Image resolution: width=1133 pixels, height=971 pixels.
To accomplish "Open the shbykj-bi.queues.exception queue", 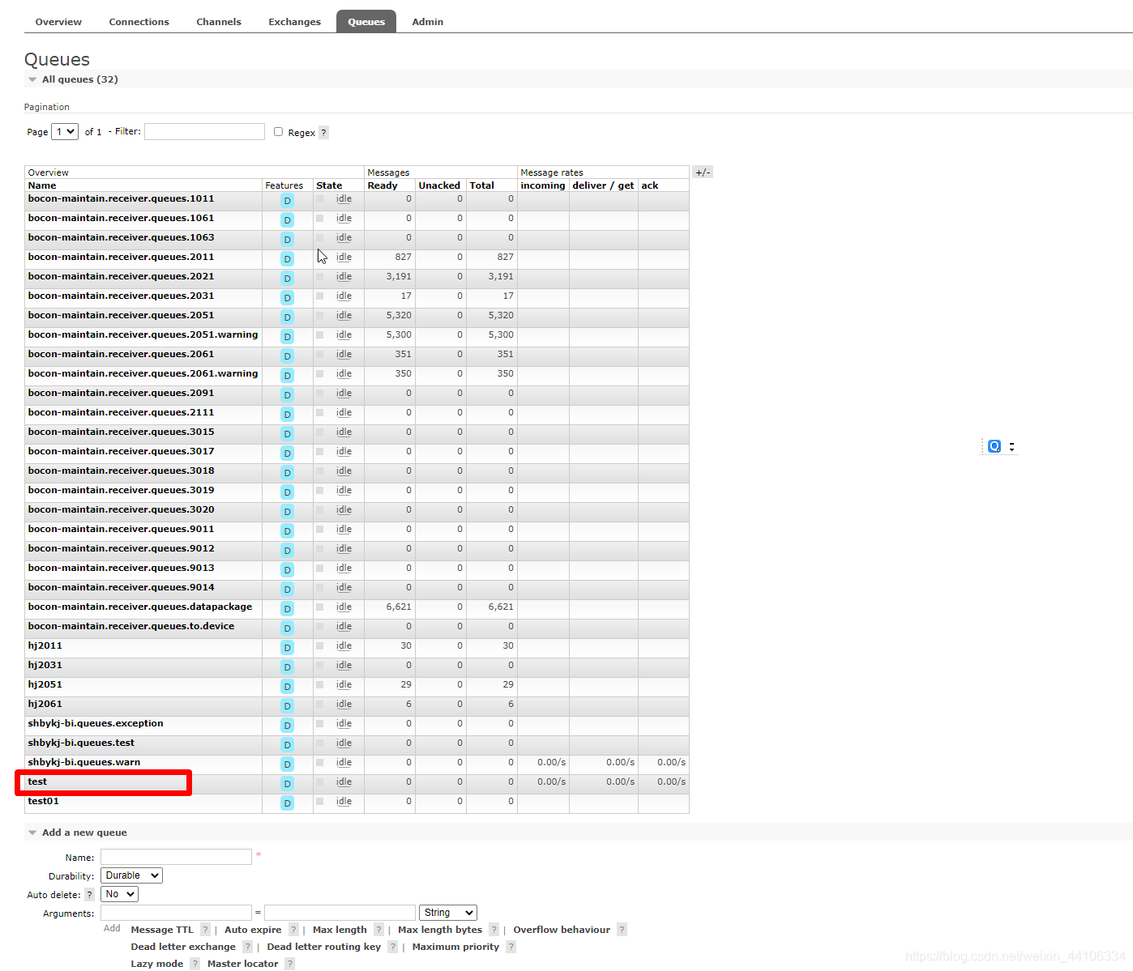I will pos(96,723).
